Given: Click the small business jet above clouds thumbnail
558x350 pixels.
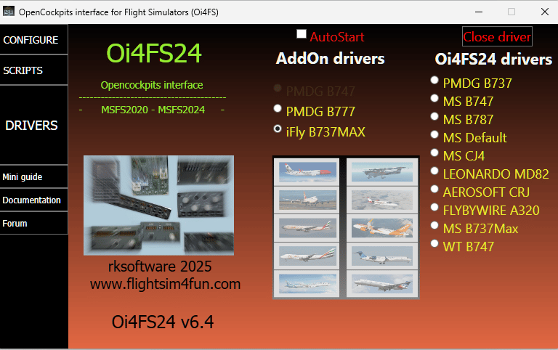Looking at the screenshot, I should (382, 200).
